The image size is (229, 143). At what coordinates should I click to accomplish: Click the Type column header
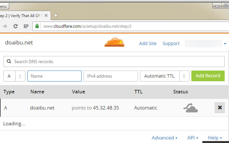coord(9,92)
